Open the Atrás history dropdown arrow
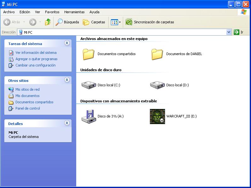This screenshot has height=188, width=251. point(24,22)
